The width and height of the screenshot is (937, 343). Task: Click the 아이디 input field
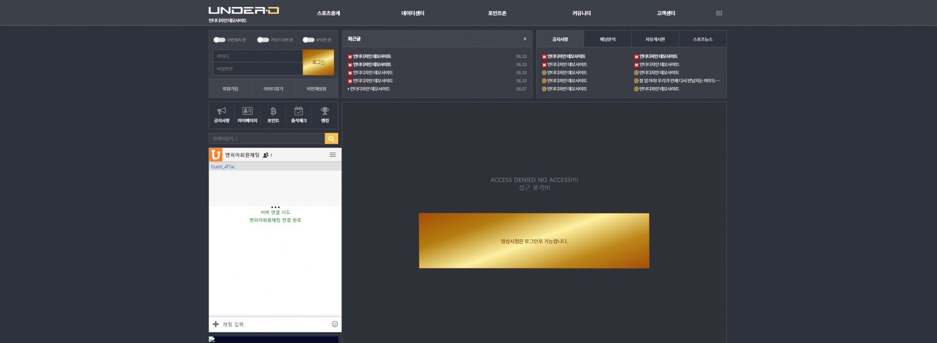click(257, 56)
